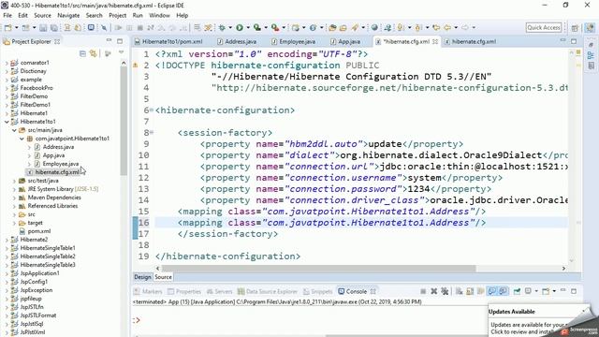Switch to the Design tab of editor

(x=142, y=277)
